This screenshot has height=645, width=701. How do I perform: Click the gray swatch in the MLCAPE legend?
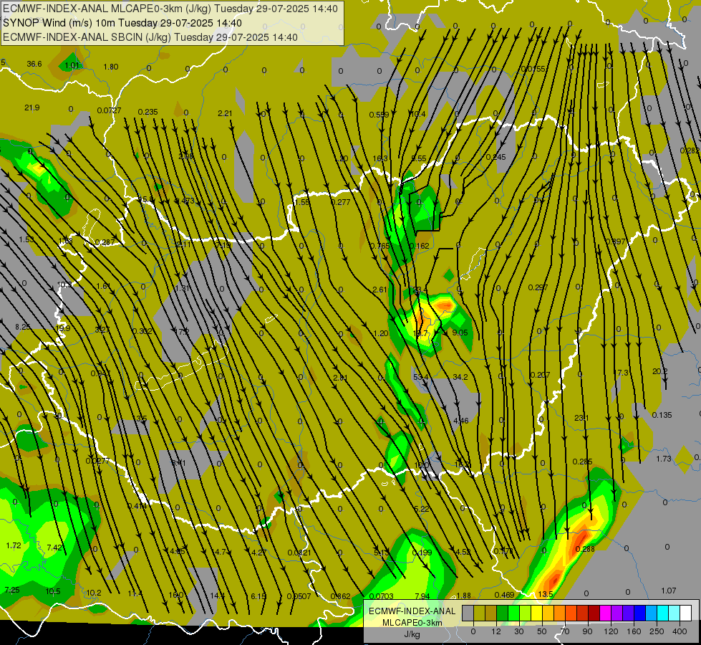tap(468, 613)
